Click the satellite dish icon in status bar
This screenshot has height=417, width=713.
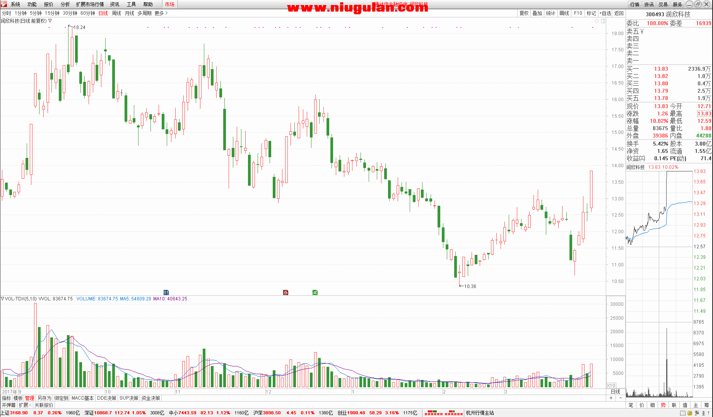coord(697,413)
